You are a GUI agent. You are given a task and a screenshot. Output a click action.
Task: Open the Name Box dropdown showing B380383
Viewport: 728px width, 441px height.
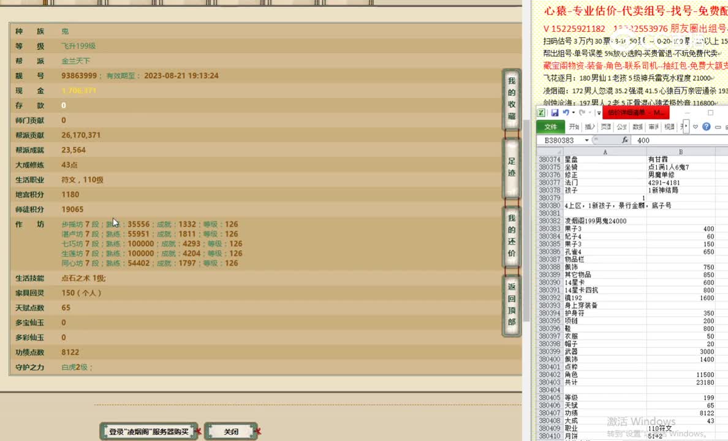click(586, 140)
